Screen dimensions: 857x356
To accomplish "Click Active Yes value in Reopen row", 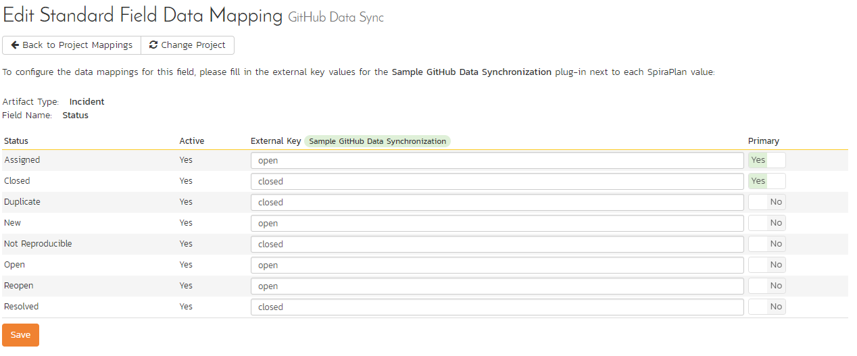I will [186, 286].
